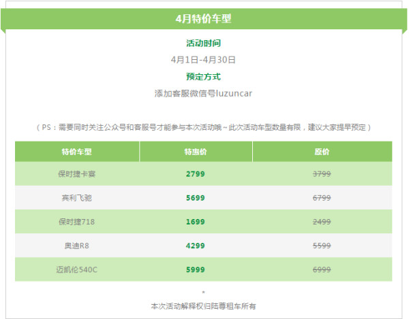Select the 活动时间 heading
This screenshot has height=319, width=409.
203,44
